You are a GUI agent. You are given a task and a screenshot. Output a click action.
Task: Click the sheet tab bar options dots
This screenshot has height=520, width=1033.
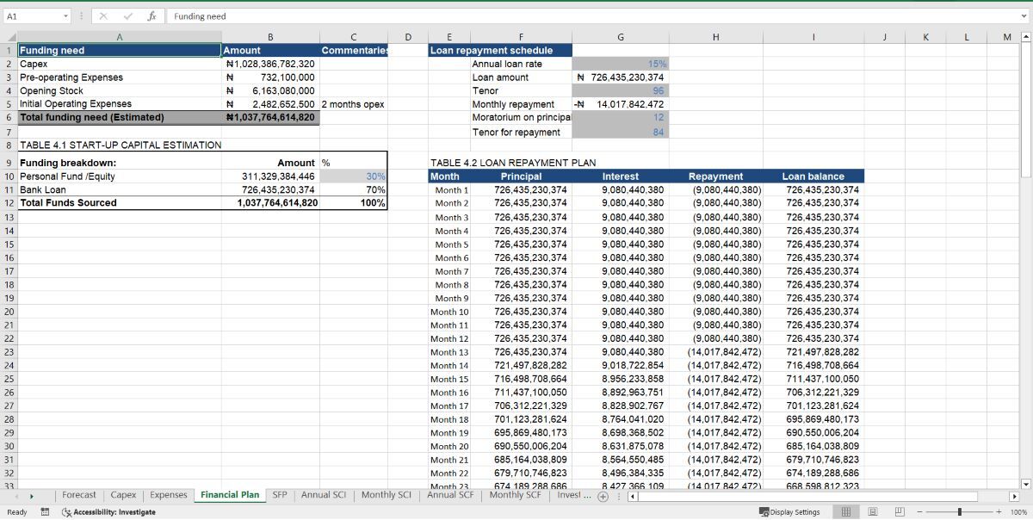tap(618, 496)
